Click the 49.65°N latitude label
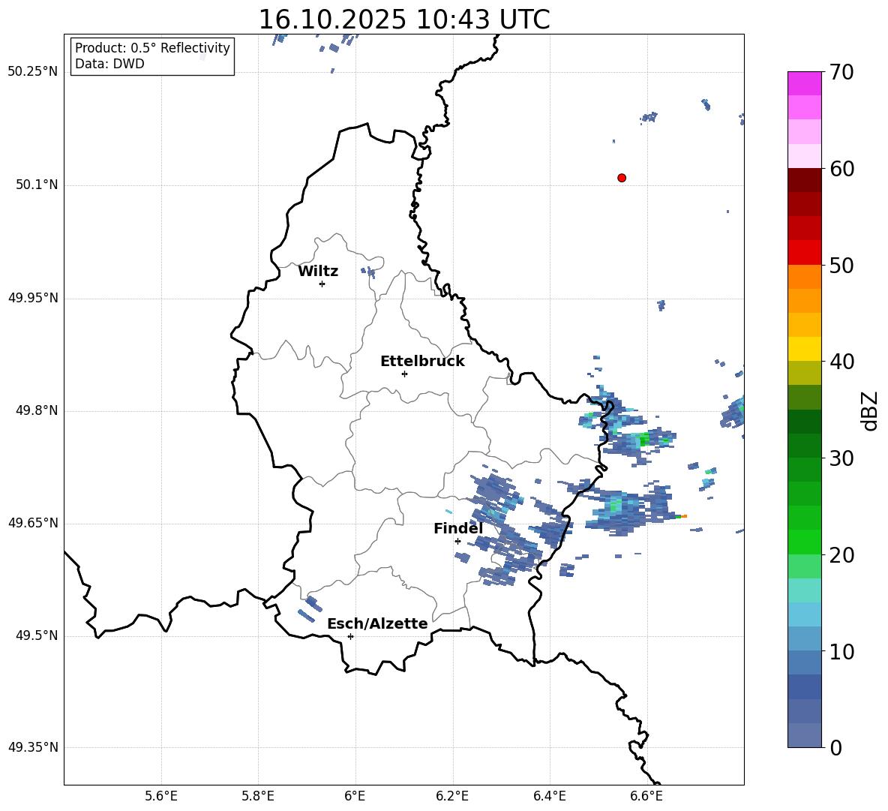The image size is (888, 811). [x=33, y=523]
